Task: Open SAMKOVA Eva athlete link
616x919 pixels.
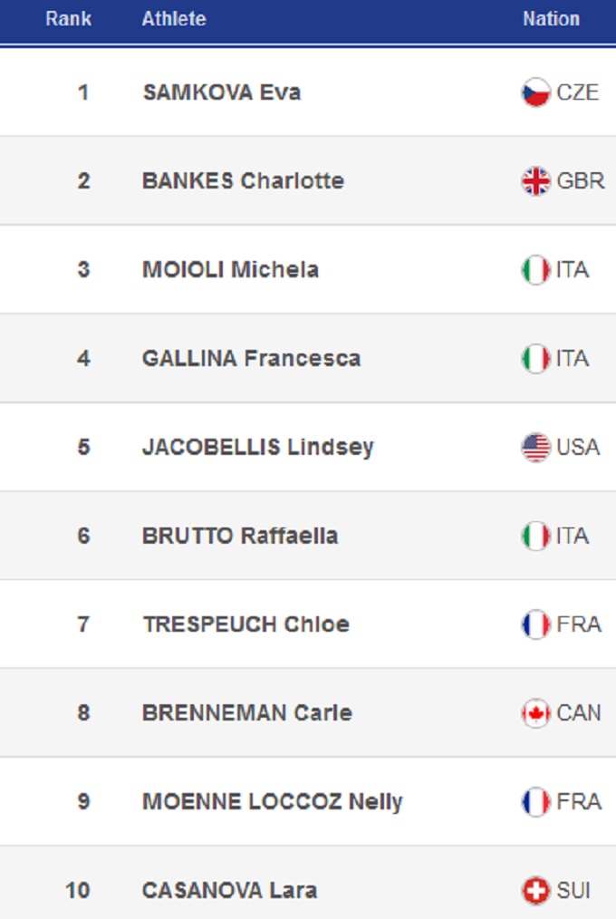Action: (222, 92)
